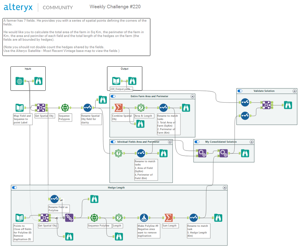Click the Browse tool above the Union output

click(94, 199)
